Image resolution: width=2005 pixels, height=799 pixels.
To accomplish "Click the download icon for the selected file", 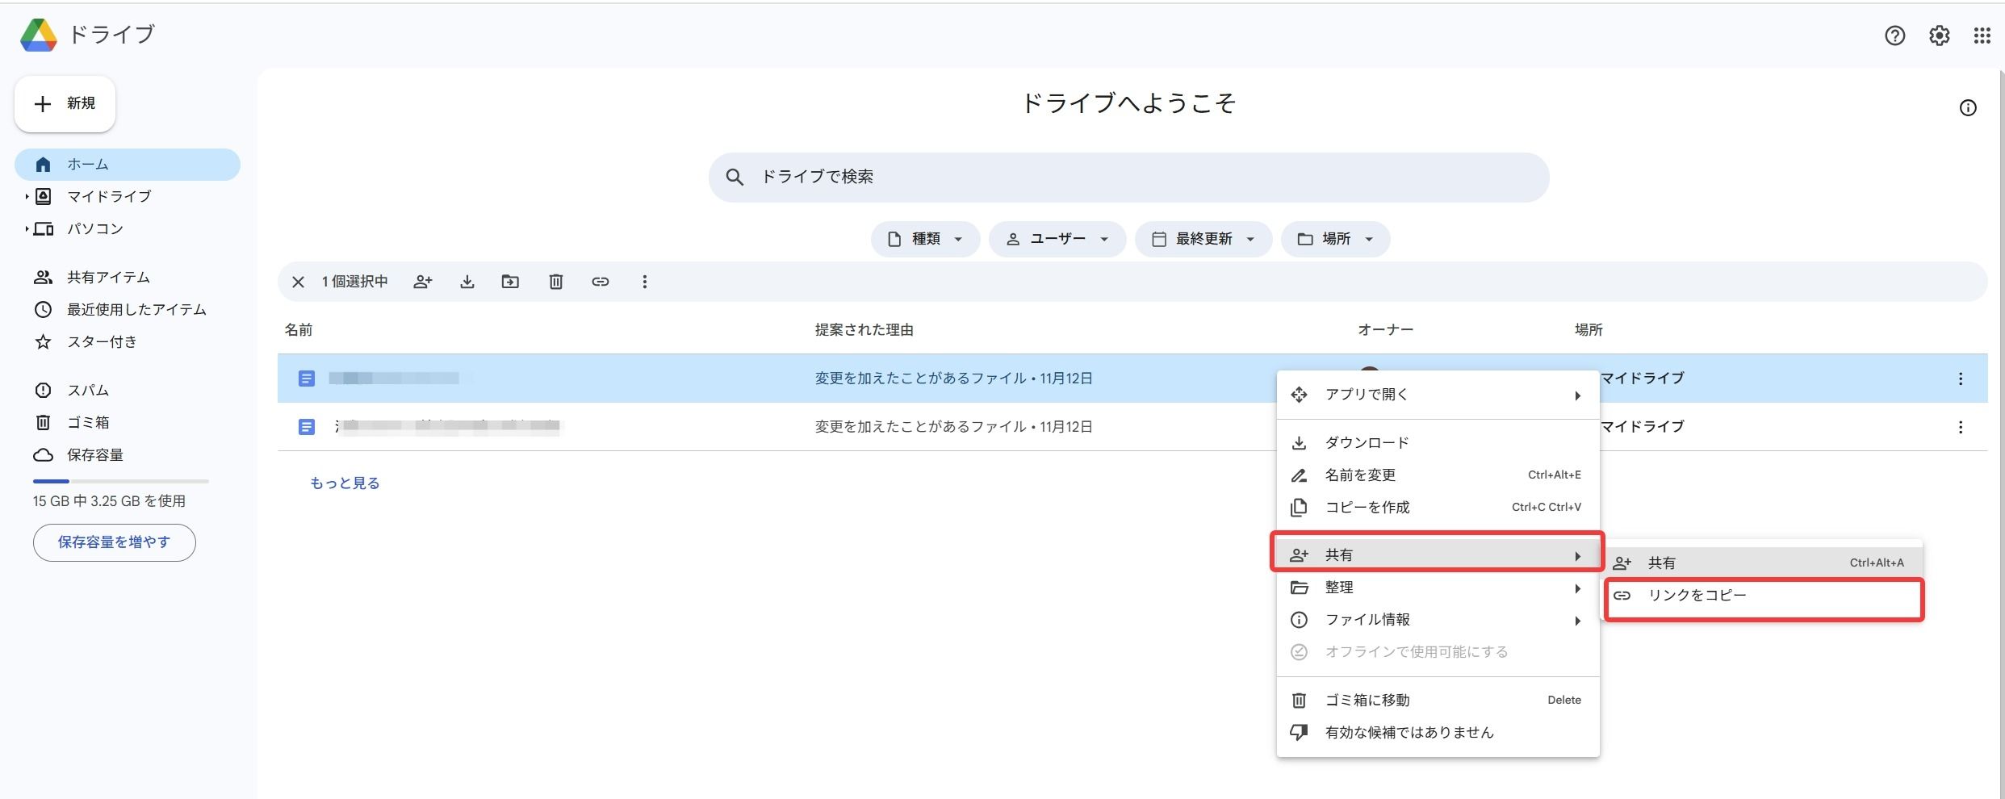I will (x=467, y=282).
